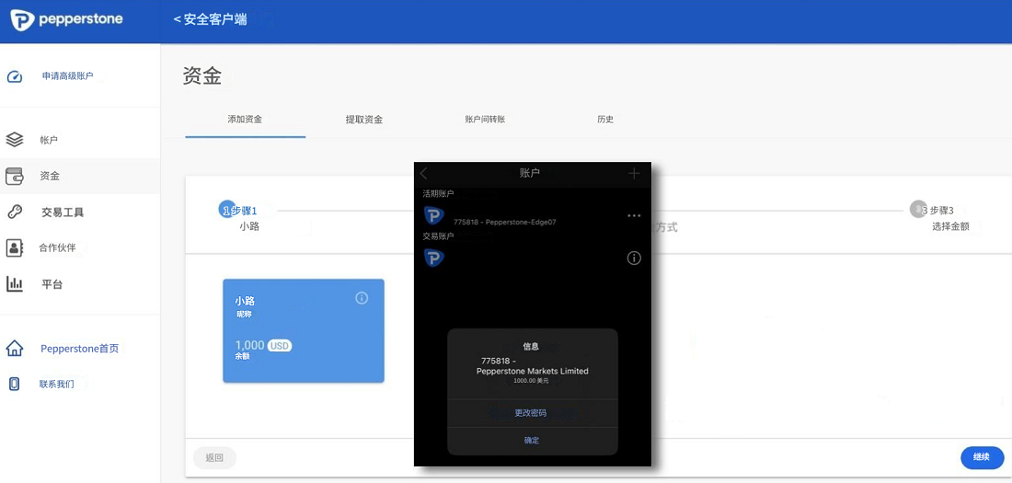
Task: Click 更改密码 in 信息 dialog
Action: [533, 412]
